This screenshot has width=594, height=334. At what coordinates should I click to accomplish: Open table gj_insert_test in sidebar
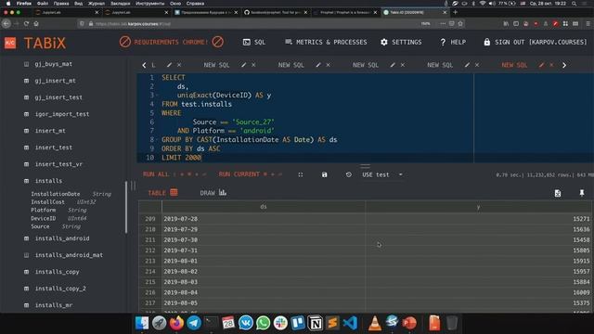click(x=58, y=97)
